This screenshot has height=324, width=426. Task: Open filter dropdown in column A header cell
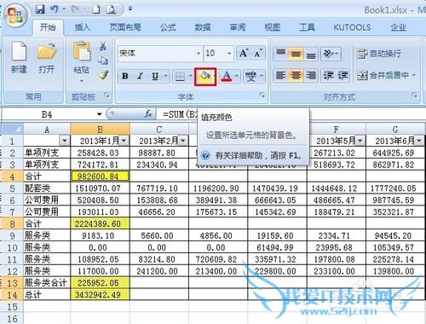[x=65, y=141]
